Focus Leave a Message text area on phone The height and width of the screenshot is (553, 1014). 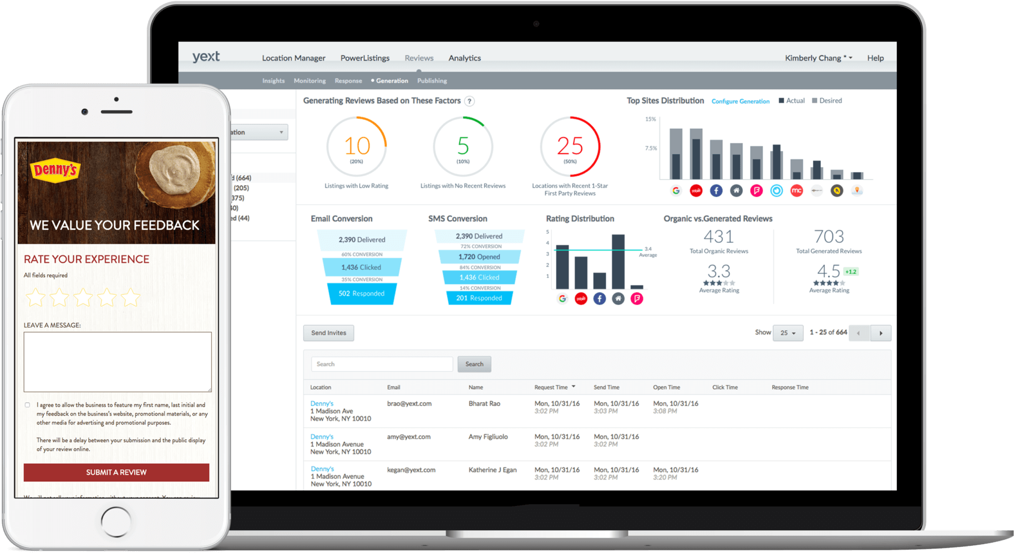click(118, 362)
